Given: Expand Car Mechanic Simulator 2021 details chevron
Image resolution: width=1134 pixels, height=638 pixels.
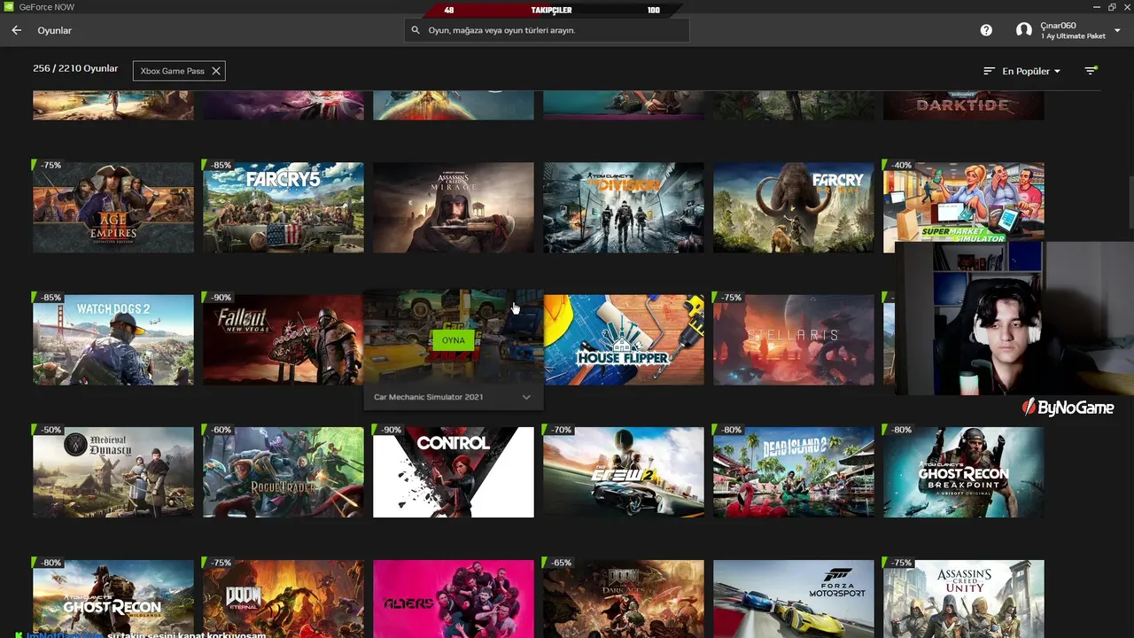Looking at the screenshot, I should [526, 397].
